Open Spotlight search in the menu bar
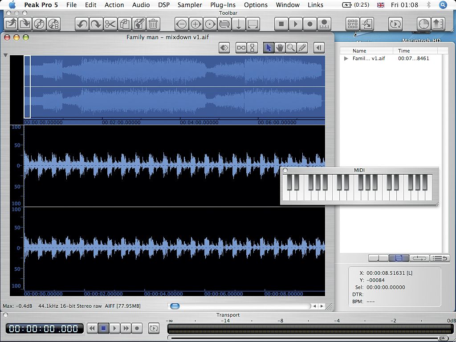Viewport: 456px width, 342px height. 443,5
